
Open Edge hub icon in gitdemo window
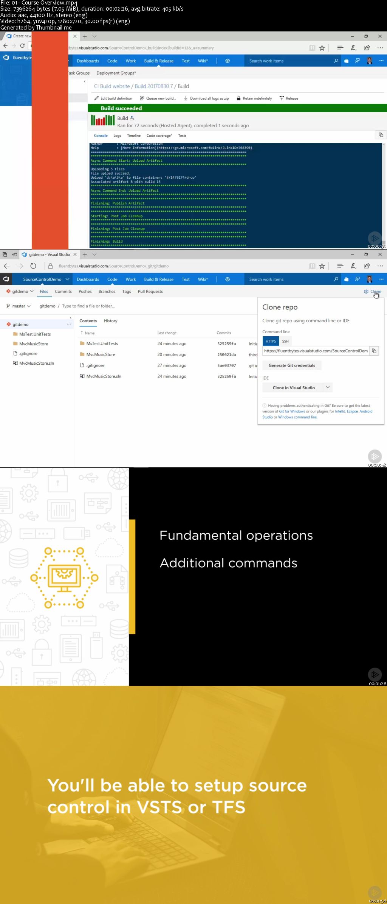point(340,266)
